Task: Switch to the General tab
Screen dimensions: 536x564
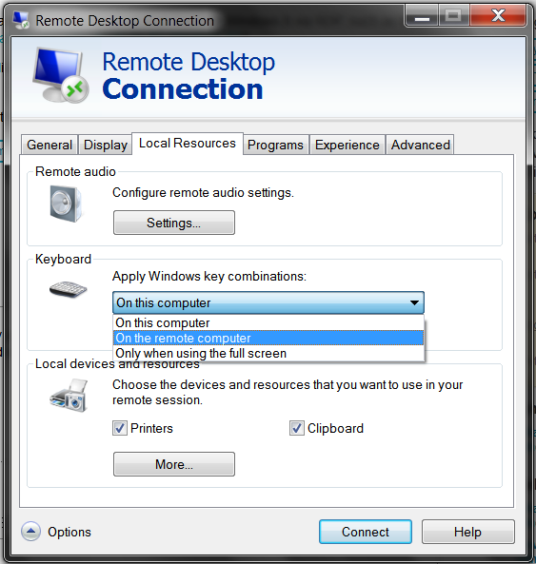Action: coord(50,145)
